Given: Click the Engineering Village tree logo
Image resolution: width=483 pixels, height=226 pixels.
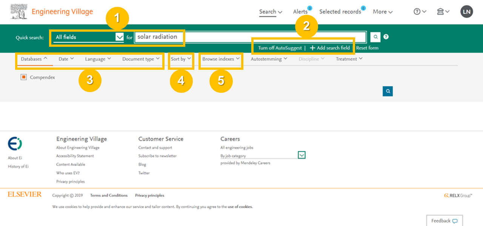Looking at the screenshot, I should [x=18, y=12].
